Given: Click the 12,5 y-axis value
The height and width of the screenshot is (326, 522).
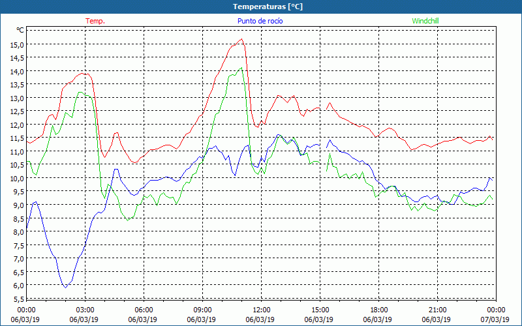Looking at the screenshot, I should point(18,111).
